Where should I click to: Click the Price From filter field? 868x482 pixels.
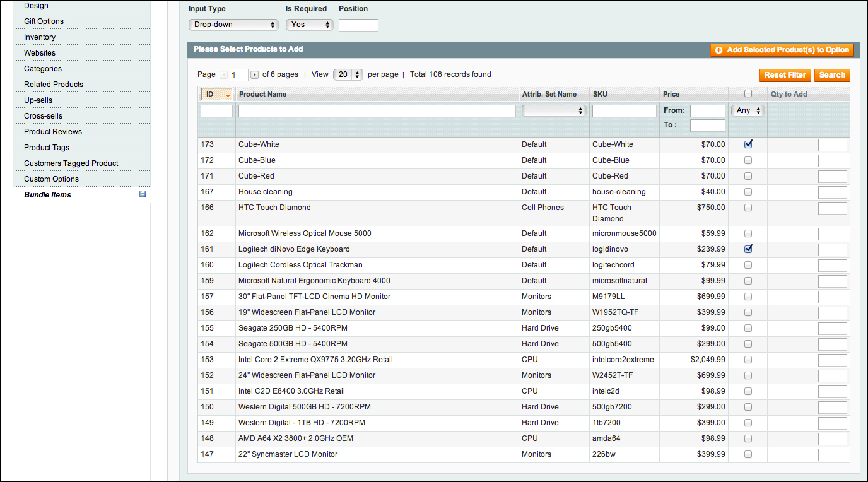708,111
